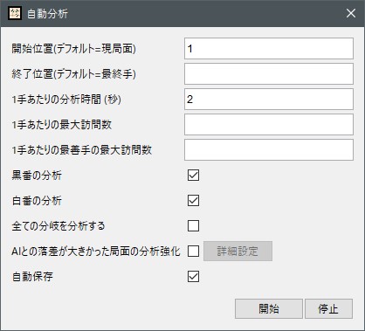Stop analysis using the 停止 button
365x331 pixels.
click(x=328, y=308)
